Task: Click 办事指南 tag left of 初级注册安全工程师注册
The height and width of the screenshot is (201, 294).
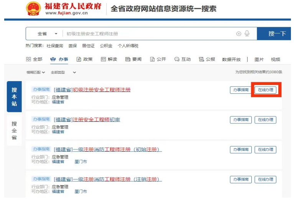Action: point(41,90)
